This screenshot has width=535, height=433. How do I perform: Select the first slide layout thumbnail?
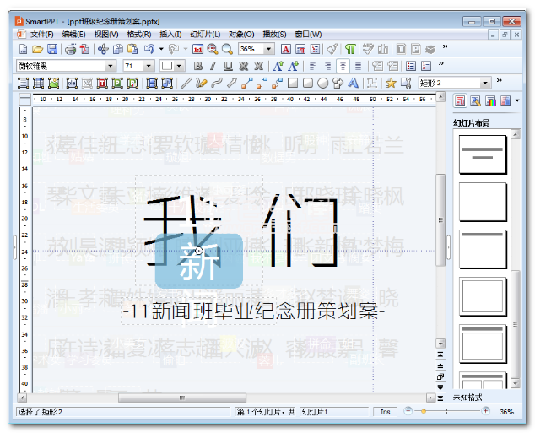pyautogui.click(x=483, y=154)
